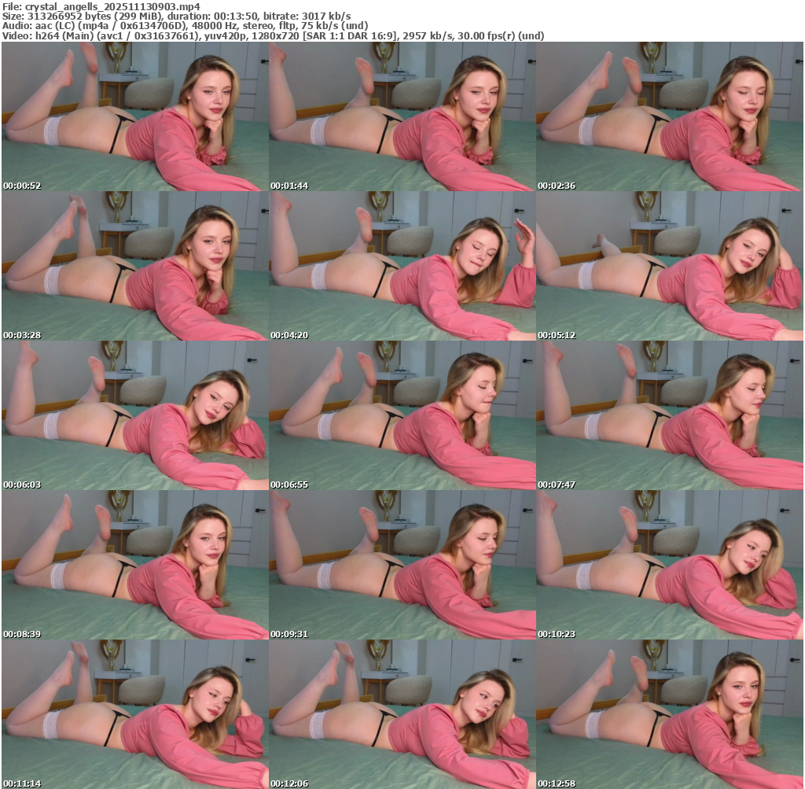
Task: Choose the thumbnail marked 00:06:03
Action: click(134, 415)
